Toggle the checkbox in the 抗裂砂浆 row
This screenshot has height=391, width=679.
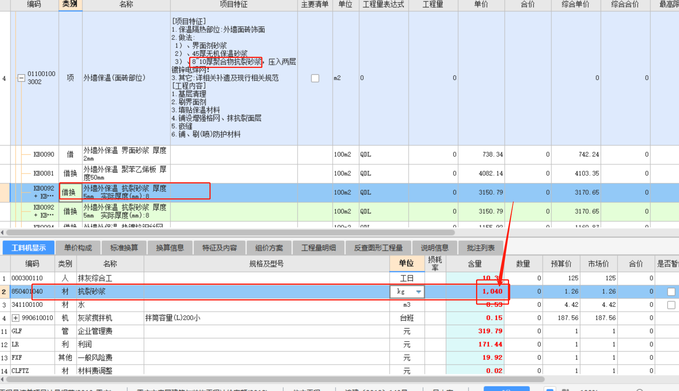(671, 292)
